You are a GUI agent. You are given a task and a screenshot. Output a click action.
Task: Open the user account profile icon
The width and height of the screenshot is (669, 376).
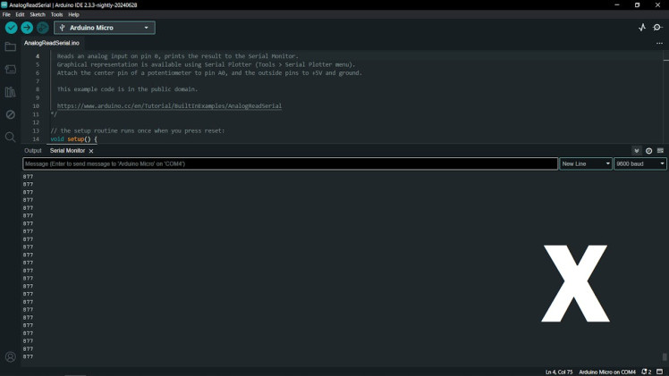coord(10,357)
